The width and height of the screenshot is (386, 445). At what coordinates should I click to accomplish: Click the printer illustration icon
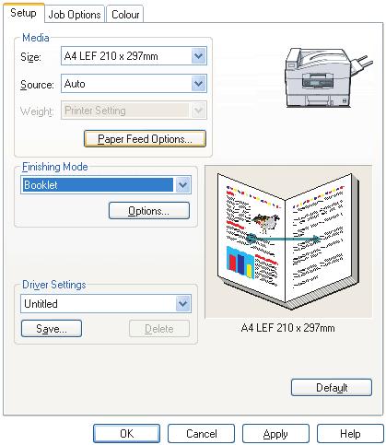click(x=329, y=77)
